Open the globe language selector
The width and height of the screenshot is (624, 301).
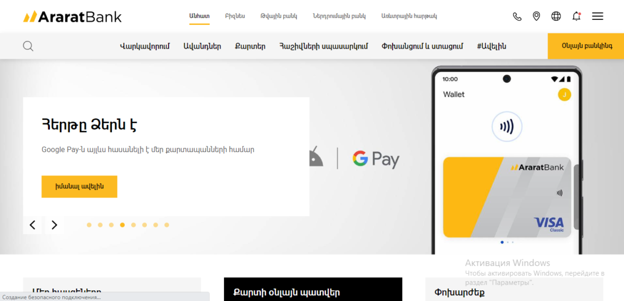[x=556, y=16]
